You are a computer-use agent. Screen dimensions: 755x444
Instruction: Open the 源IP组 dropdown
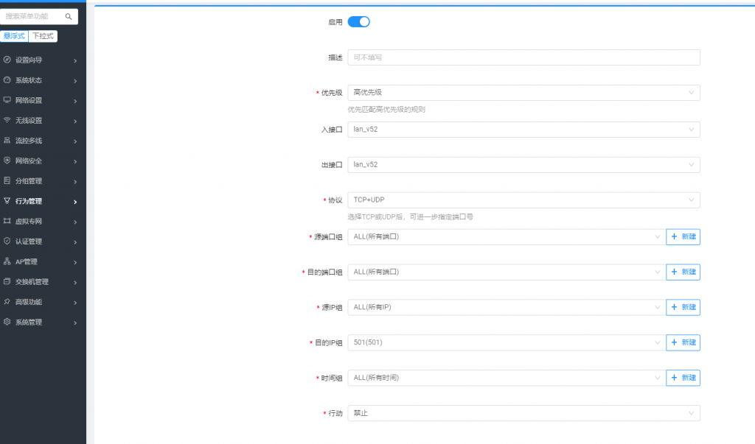pos(507,307)
